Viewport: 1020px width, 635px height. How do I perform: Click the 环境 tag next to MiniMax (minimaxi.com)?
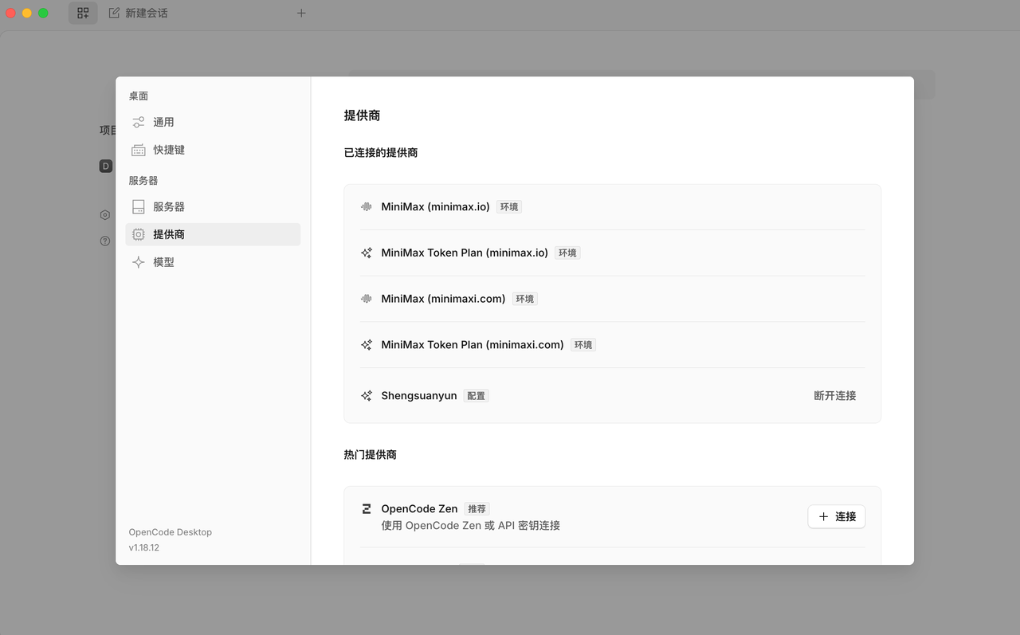(525, 299)
